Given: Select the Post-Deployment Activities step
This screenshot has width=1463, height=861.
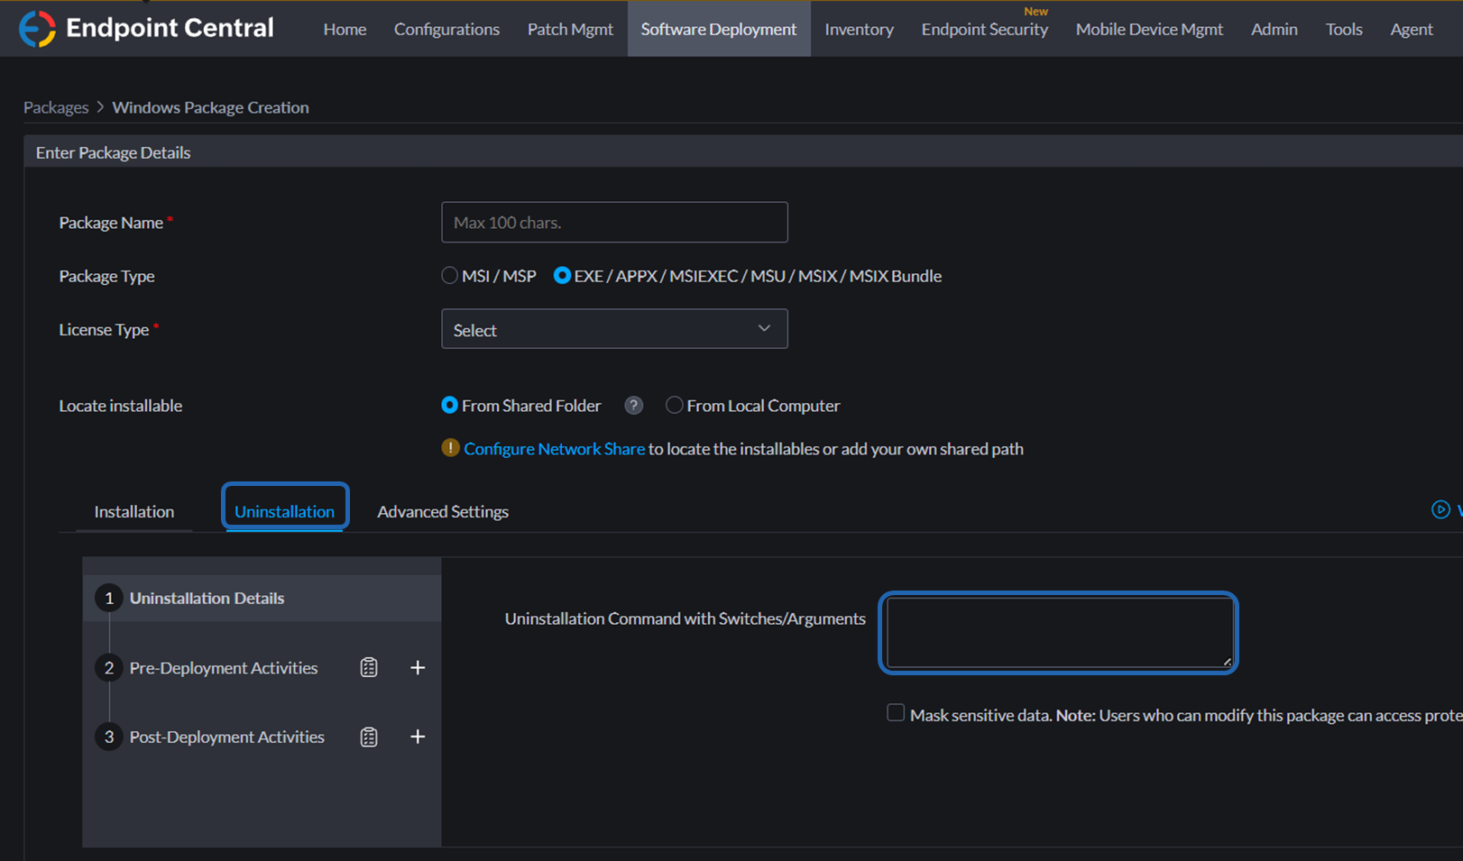Looking at the screenshot, I should point(227,737).
